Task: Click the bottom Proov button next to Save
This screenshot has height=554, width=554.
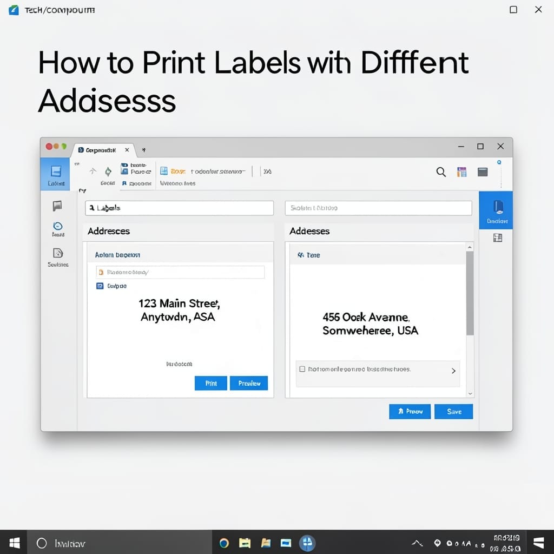Action: (410, 411)
